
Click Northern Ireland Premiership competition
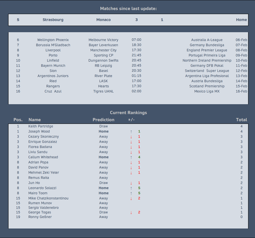(x=207, y=60)
